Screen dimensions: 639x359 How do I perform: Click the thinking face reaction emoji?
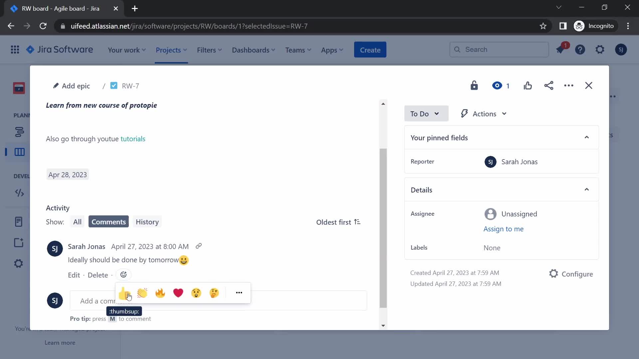point(215,293)
